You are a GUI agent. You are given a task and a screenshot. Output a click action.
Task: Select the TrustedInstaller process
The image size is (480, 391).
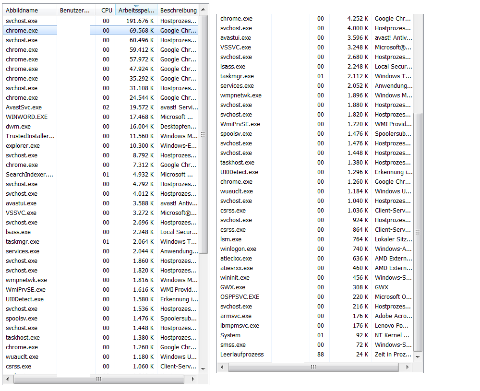[101, 136]
